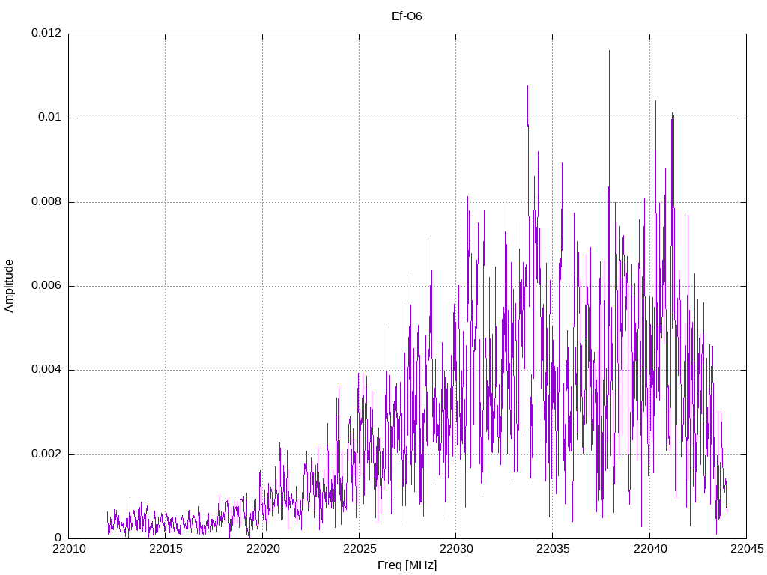Click the 0.004 y-axis tick label
The image size is (767, 575).
46,370
